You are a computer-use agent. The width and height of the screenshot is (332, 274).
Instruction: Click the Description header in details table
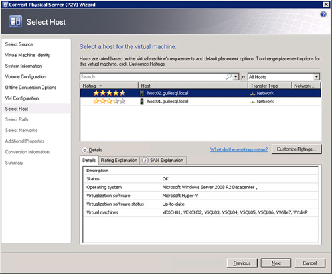coord(98,171)
